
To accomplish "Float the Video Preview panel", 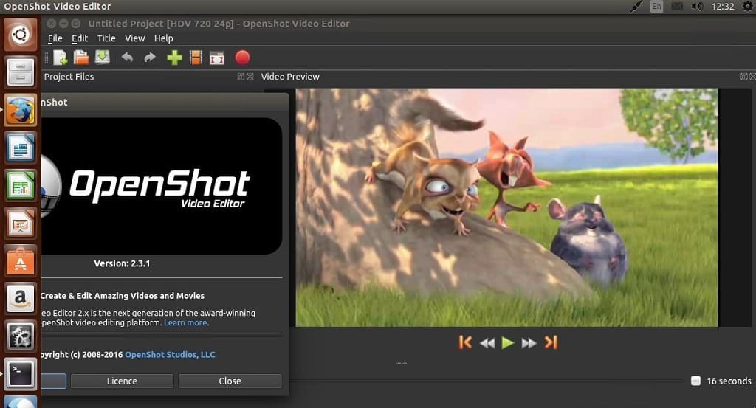I will [743, 77].
